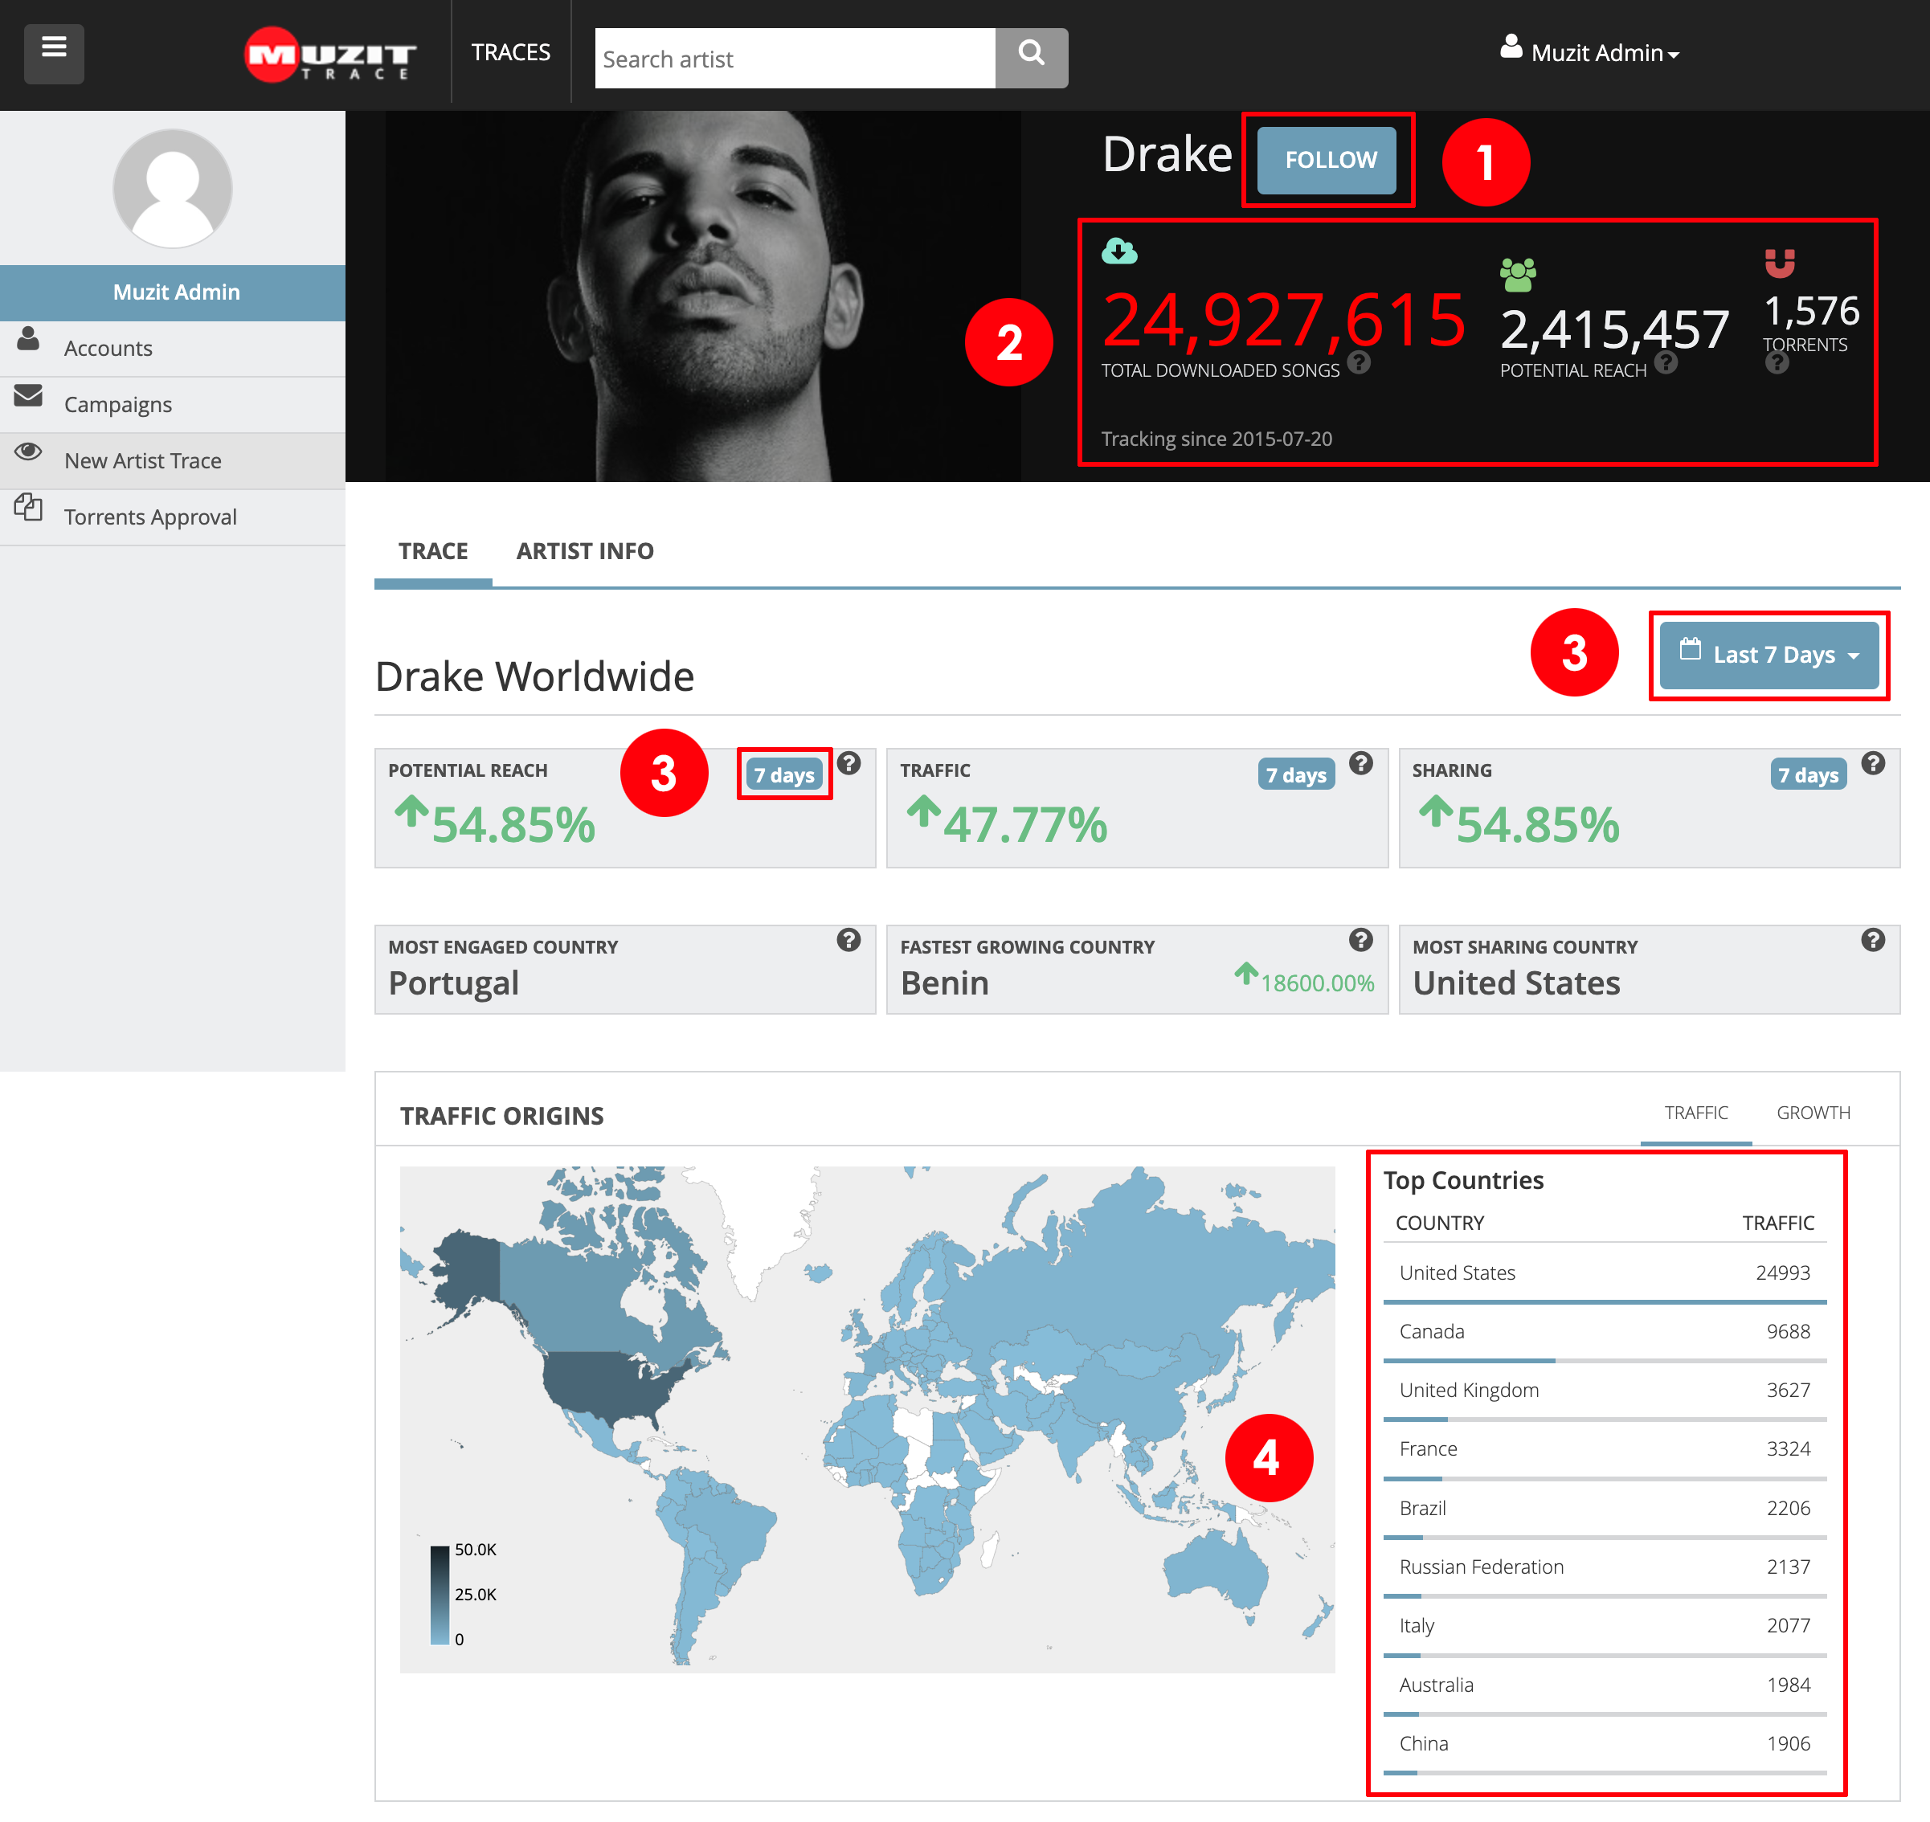Screen dimensions: 1930x1822
Task: Click the search magnifier button
Action: (1032, 59)
